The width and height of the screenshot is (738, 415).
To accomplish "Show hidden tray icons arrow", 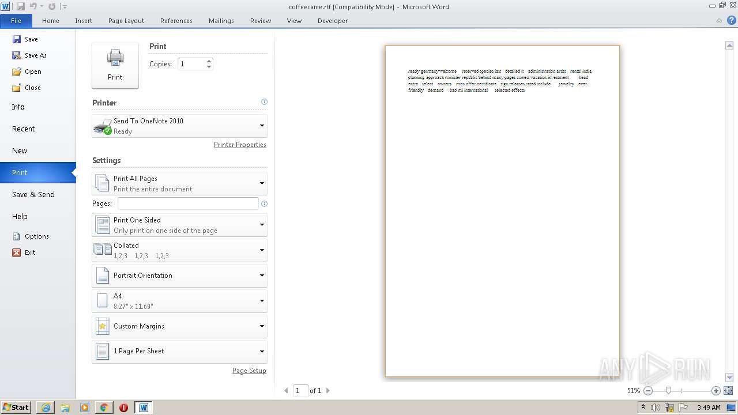I will (x=643, y=407).
